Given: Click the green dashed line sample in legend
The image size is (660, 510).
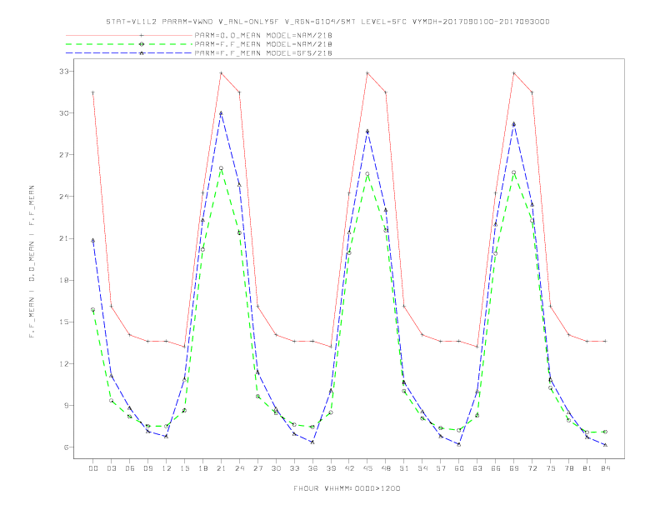Looking at the screenshot, I should point(129,44).
